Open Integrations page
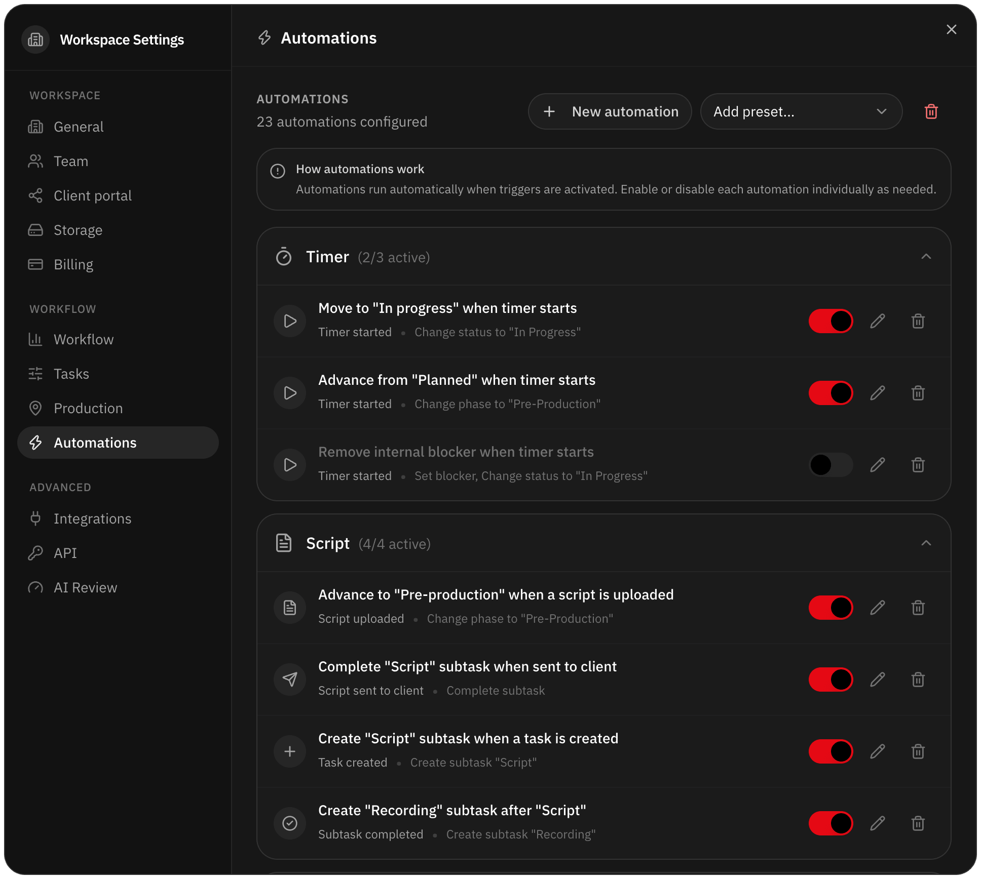The height and width of the screenshot is (879, 981). tap(118, 518)
